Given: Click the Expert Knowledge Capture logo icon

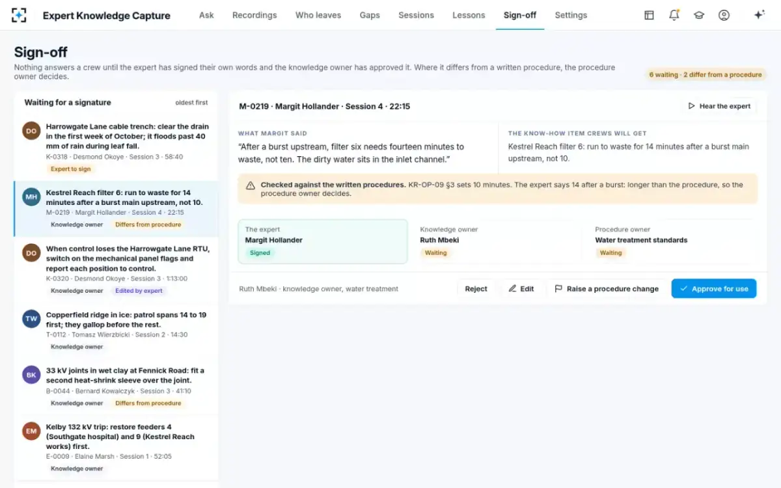Looking at the screenshot, I should tap(19, 15).
